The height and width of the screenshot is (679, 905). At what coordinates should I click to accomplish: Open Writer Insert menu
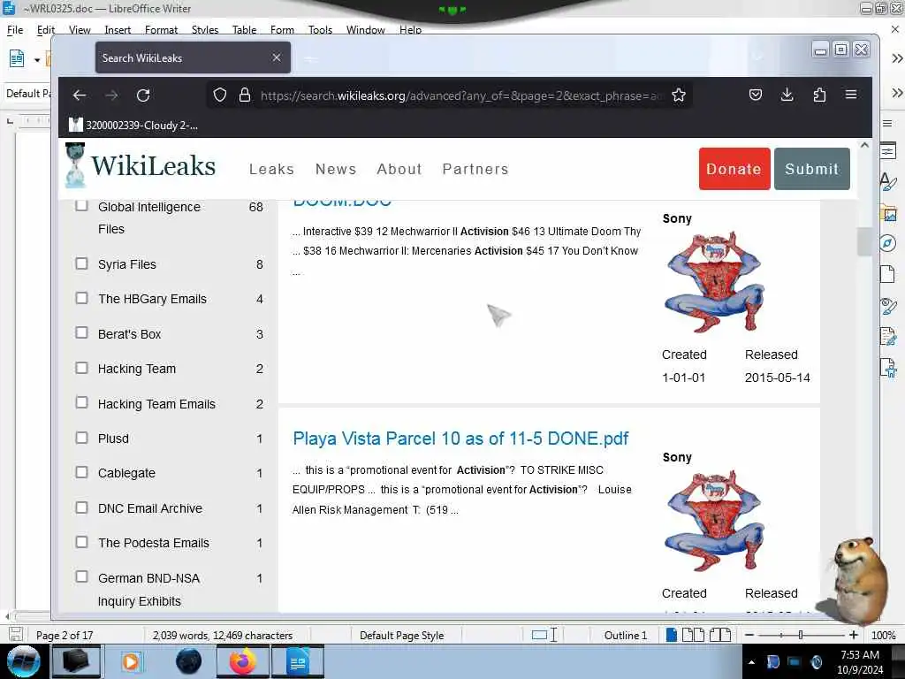[118, 29]
